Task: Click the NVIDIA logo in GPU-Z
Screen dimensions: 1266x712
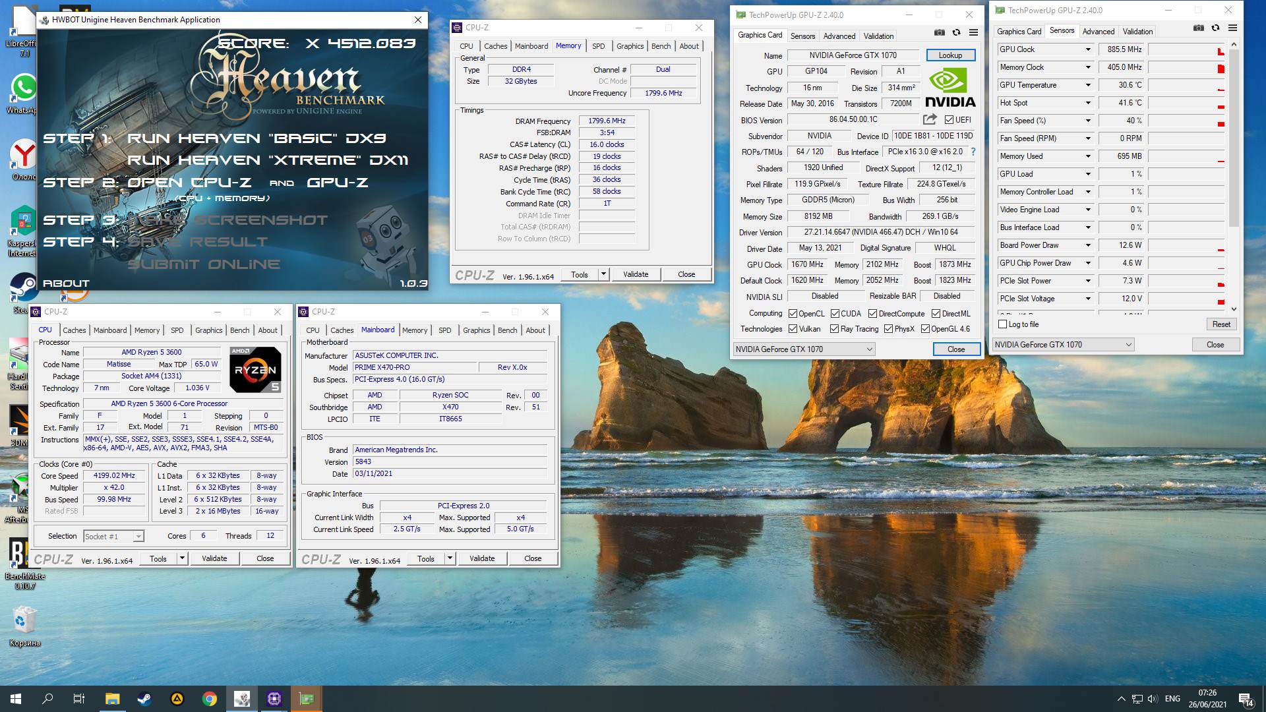Action: click(x=950, y=88)
